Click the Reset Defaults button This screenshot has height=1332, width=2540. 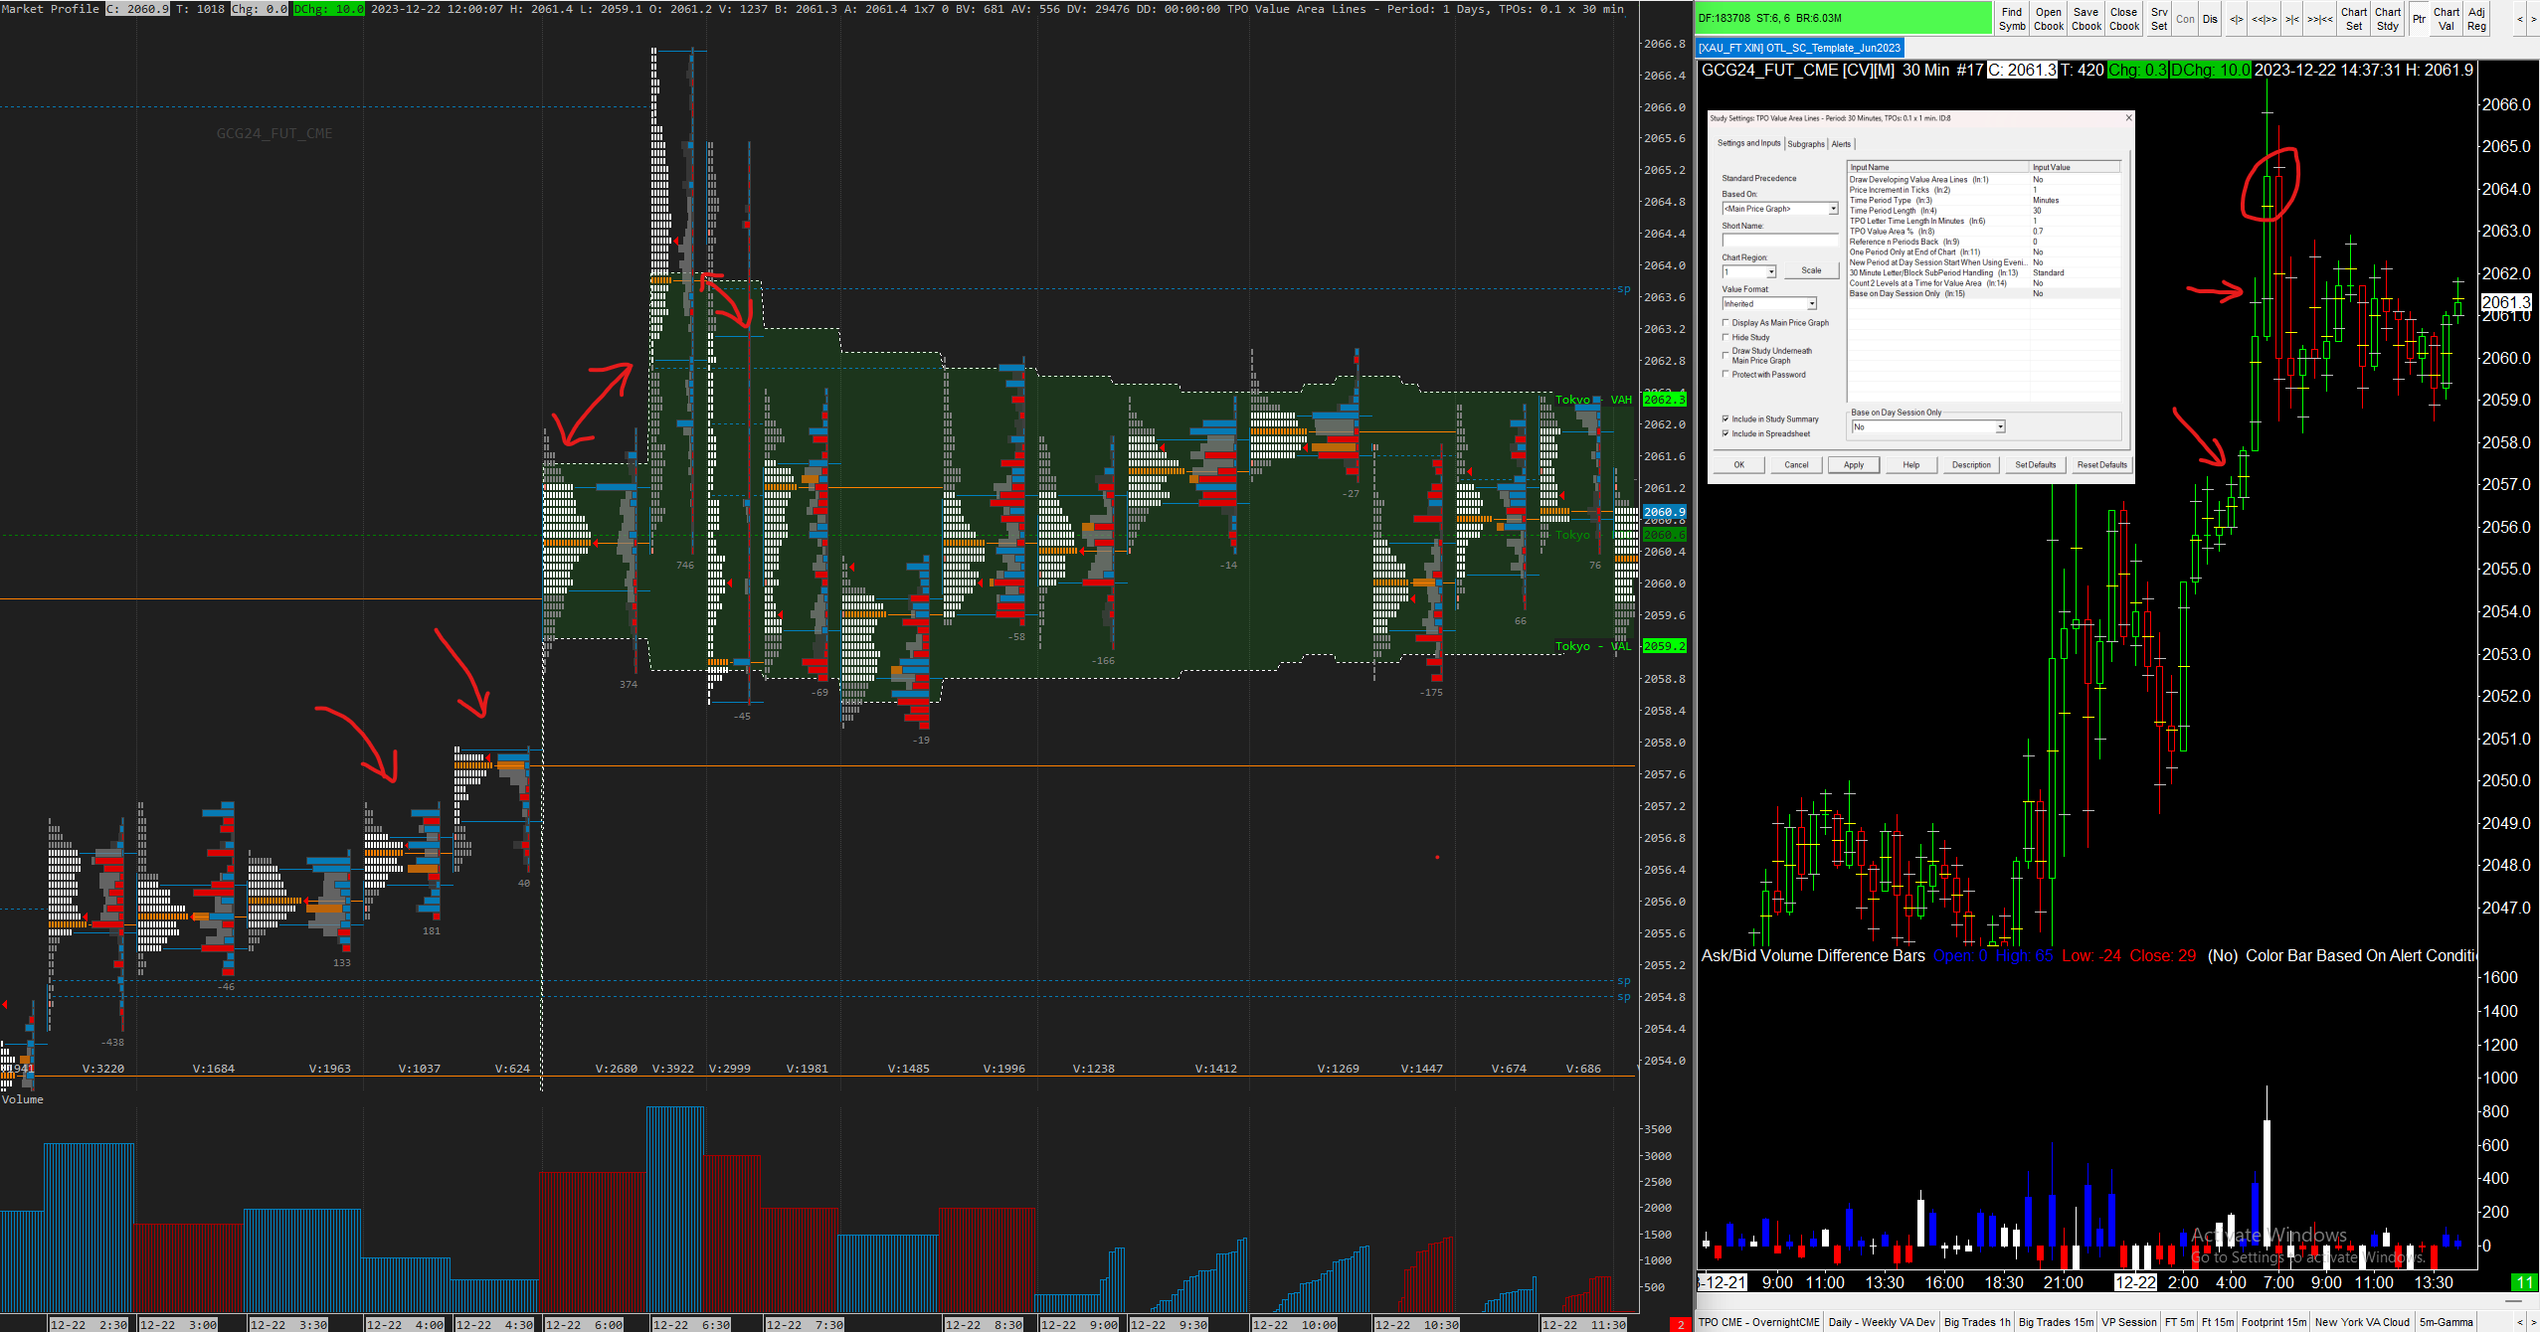click(2101, 465)
